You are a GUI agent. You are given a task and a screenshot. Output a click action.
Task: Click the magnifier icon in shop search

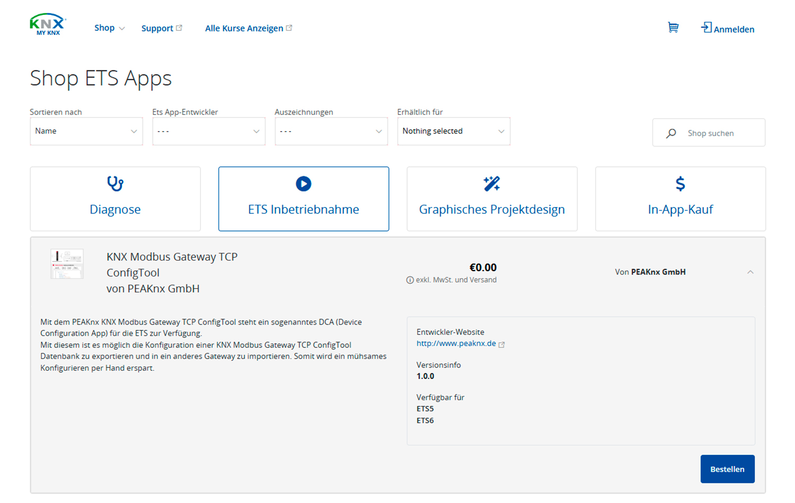[x=671, y=133]
